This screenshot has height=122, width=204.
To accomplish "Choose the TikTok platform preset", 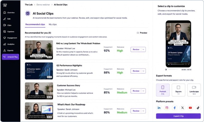I will 198,108.
